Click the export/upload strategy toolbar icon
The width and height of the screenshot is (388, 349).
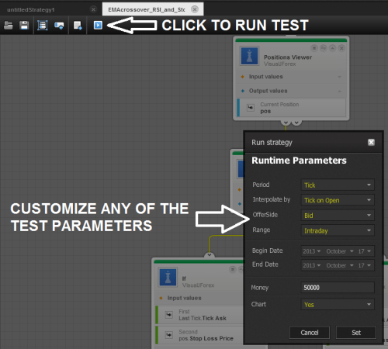pyautogui.click(x=59, y=26)
